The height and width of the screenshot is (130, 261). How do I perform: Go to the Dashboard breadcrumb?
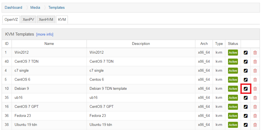(x=13, y=7)
